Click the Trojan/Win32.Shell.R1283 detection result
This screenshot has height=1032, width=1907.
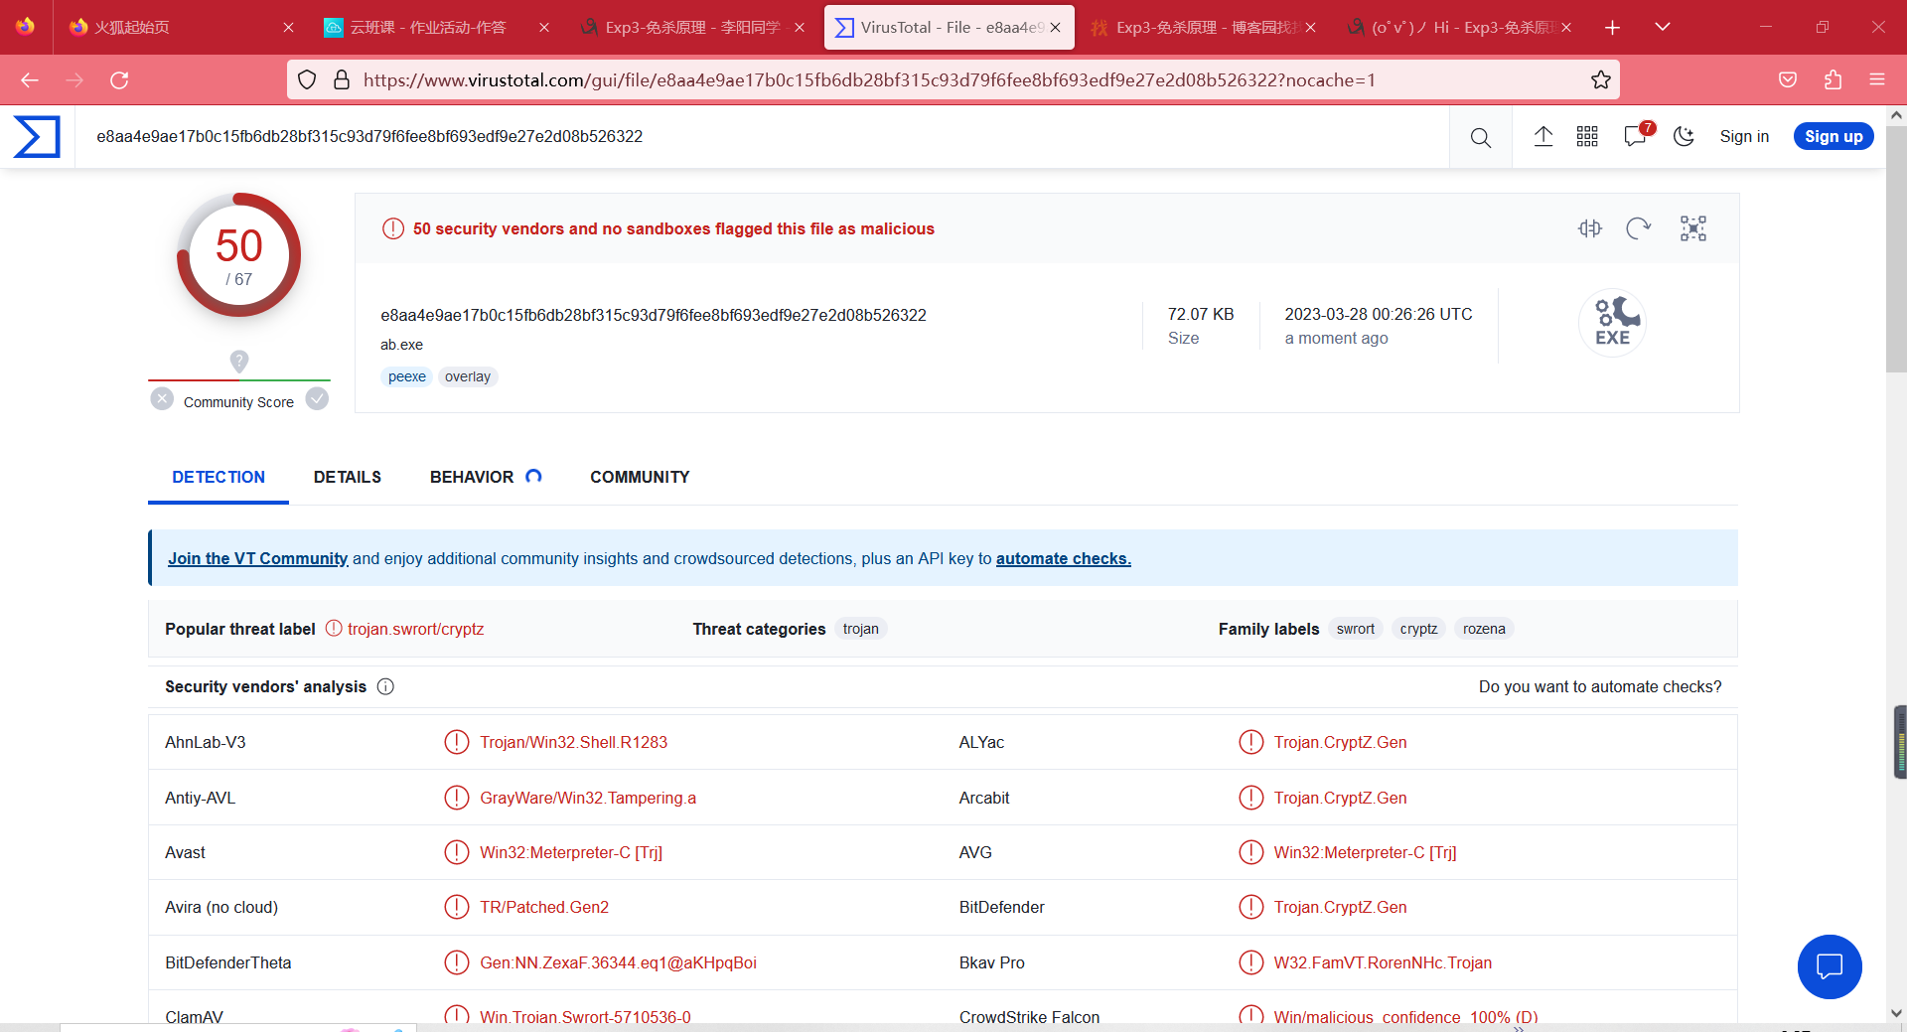point(573,742)
